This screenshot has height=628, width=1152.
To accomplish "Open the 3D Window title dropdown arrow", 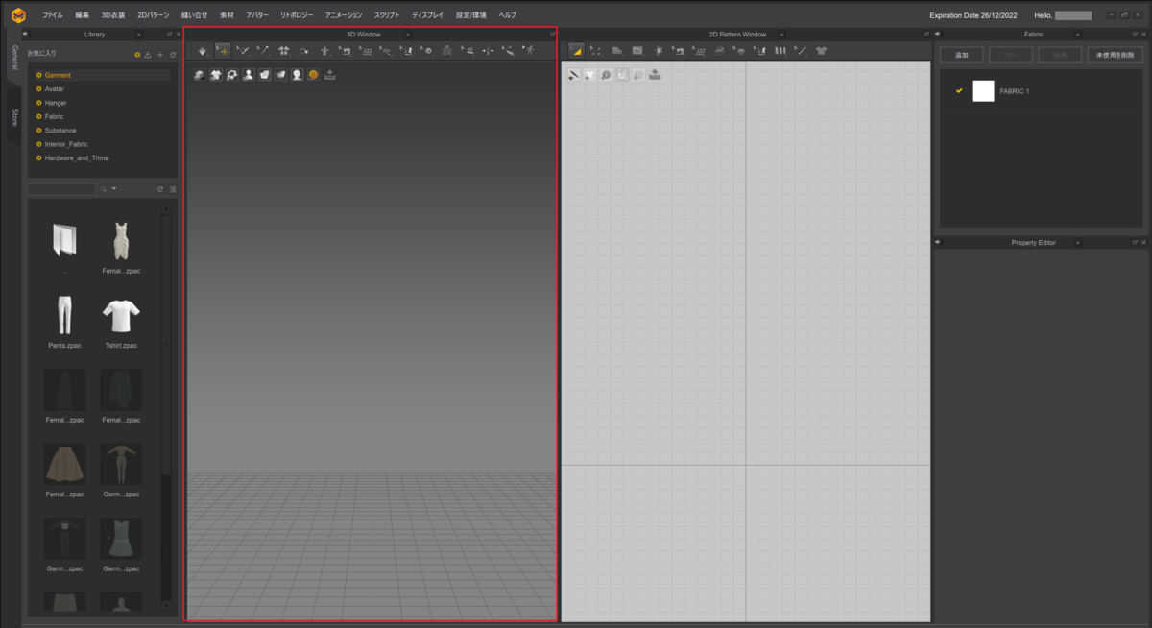I will coord(408,34).
